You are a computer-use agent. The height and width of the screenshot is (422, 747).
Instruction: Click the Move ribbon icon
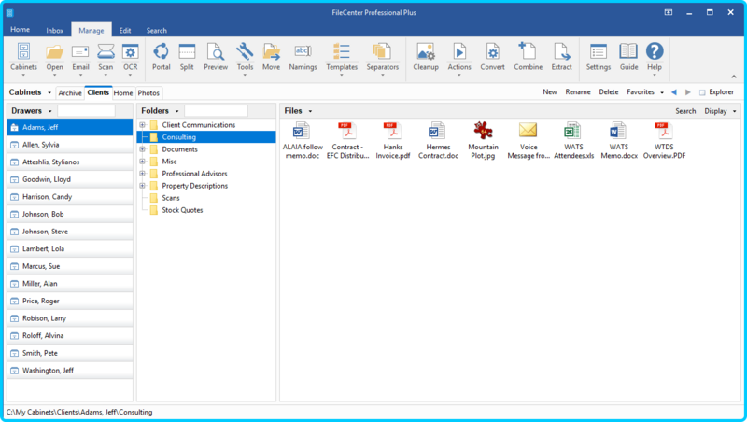click(271, 57)
